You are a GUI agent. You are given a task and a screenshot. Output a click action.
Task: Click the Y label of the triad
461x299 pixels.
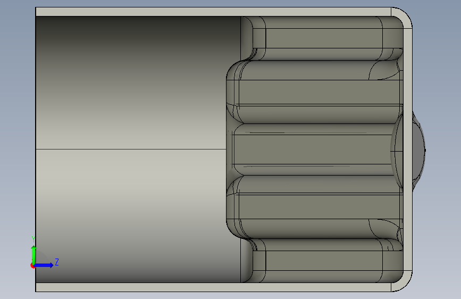coord(33,239)
